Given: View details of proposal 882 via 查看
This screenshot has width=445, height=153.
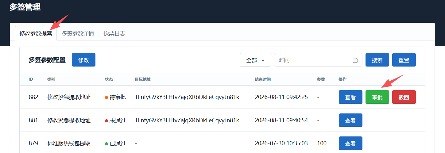Looking at the screenshot, I should [x=350, y=97].
